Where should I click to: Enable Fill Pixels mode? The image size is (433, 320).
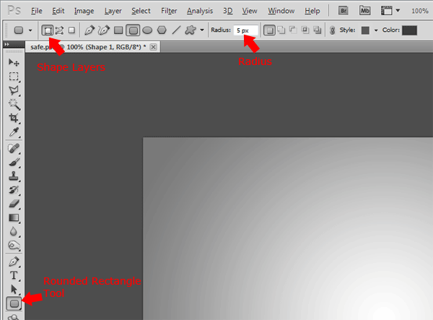point(71,30)
